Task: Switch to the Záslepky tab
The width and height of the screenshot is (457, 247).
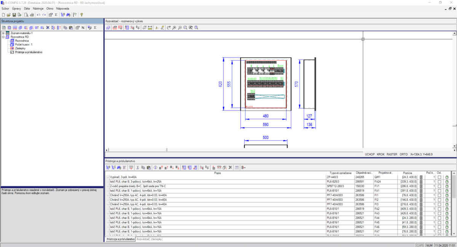Action: [157, 239]
